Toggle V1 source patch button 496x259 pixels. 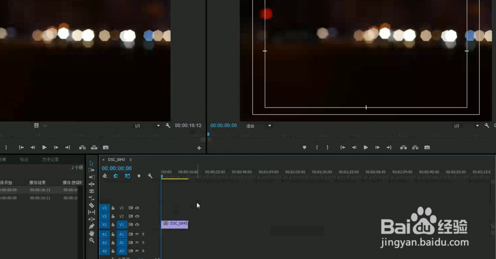click(x=104, y=224)
